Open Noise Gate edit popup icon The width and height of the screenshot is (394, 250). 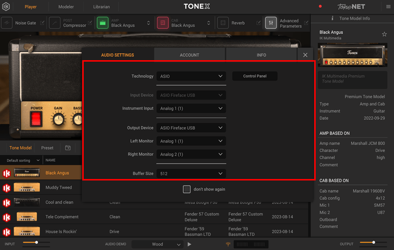42,23
